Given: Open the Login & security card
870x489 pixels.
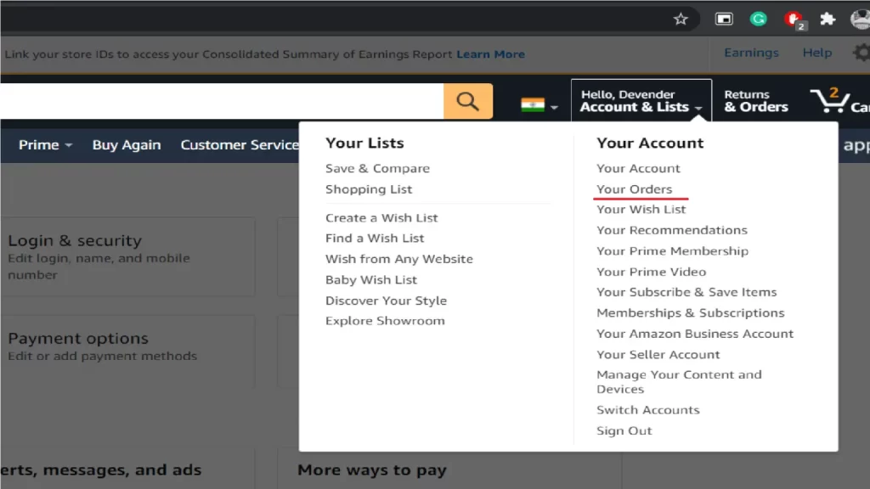Looking at the screenshot, I should click(127, 256).
